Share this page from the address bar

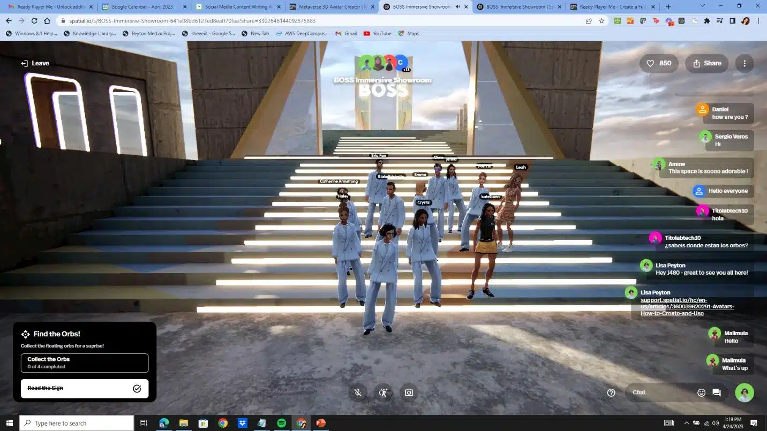tap(589, 21)
